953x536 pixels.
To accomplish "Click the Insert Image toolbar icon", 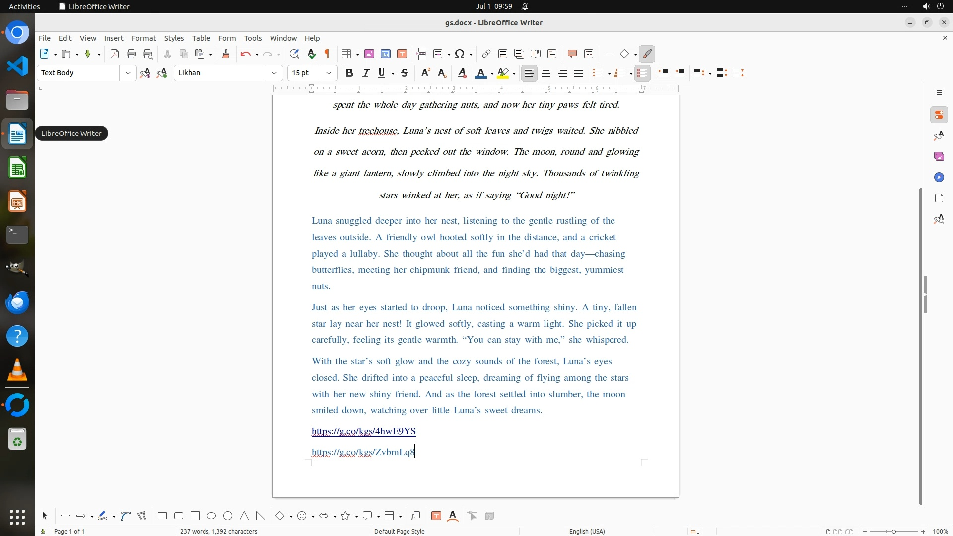I will 369,54.
